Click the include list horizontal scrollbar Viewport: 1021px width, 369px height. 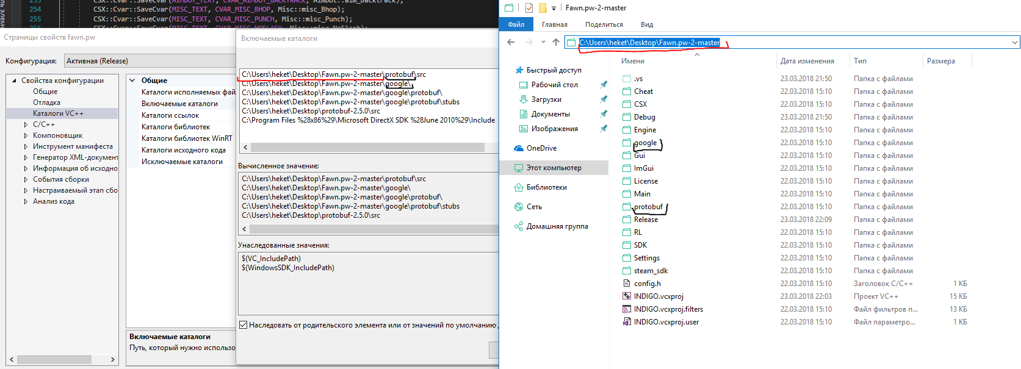point(367,148)
